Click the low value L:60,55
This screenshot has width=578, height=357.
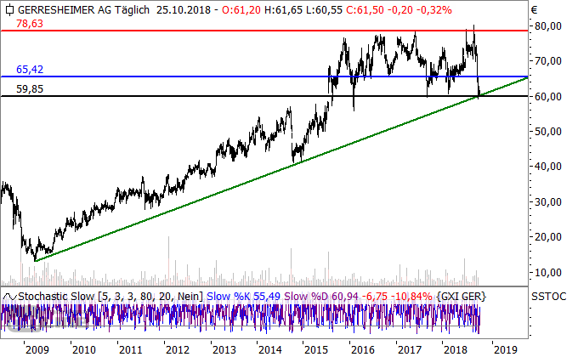click(324, 10)
